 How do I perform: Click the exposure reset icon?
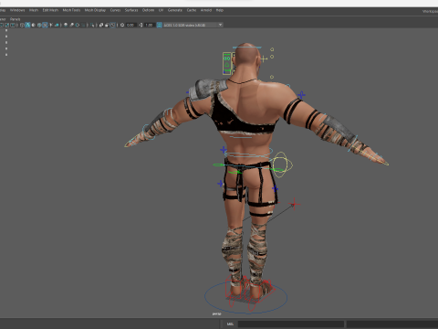[122, 25]
